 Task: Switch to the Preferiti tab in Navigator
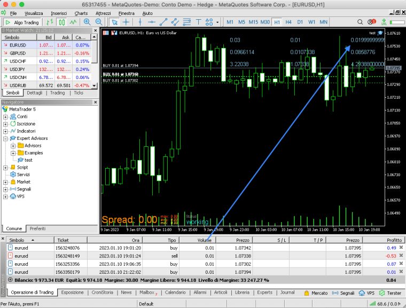(x=37, y=228)
